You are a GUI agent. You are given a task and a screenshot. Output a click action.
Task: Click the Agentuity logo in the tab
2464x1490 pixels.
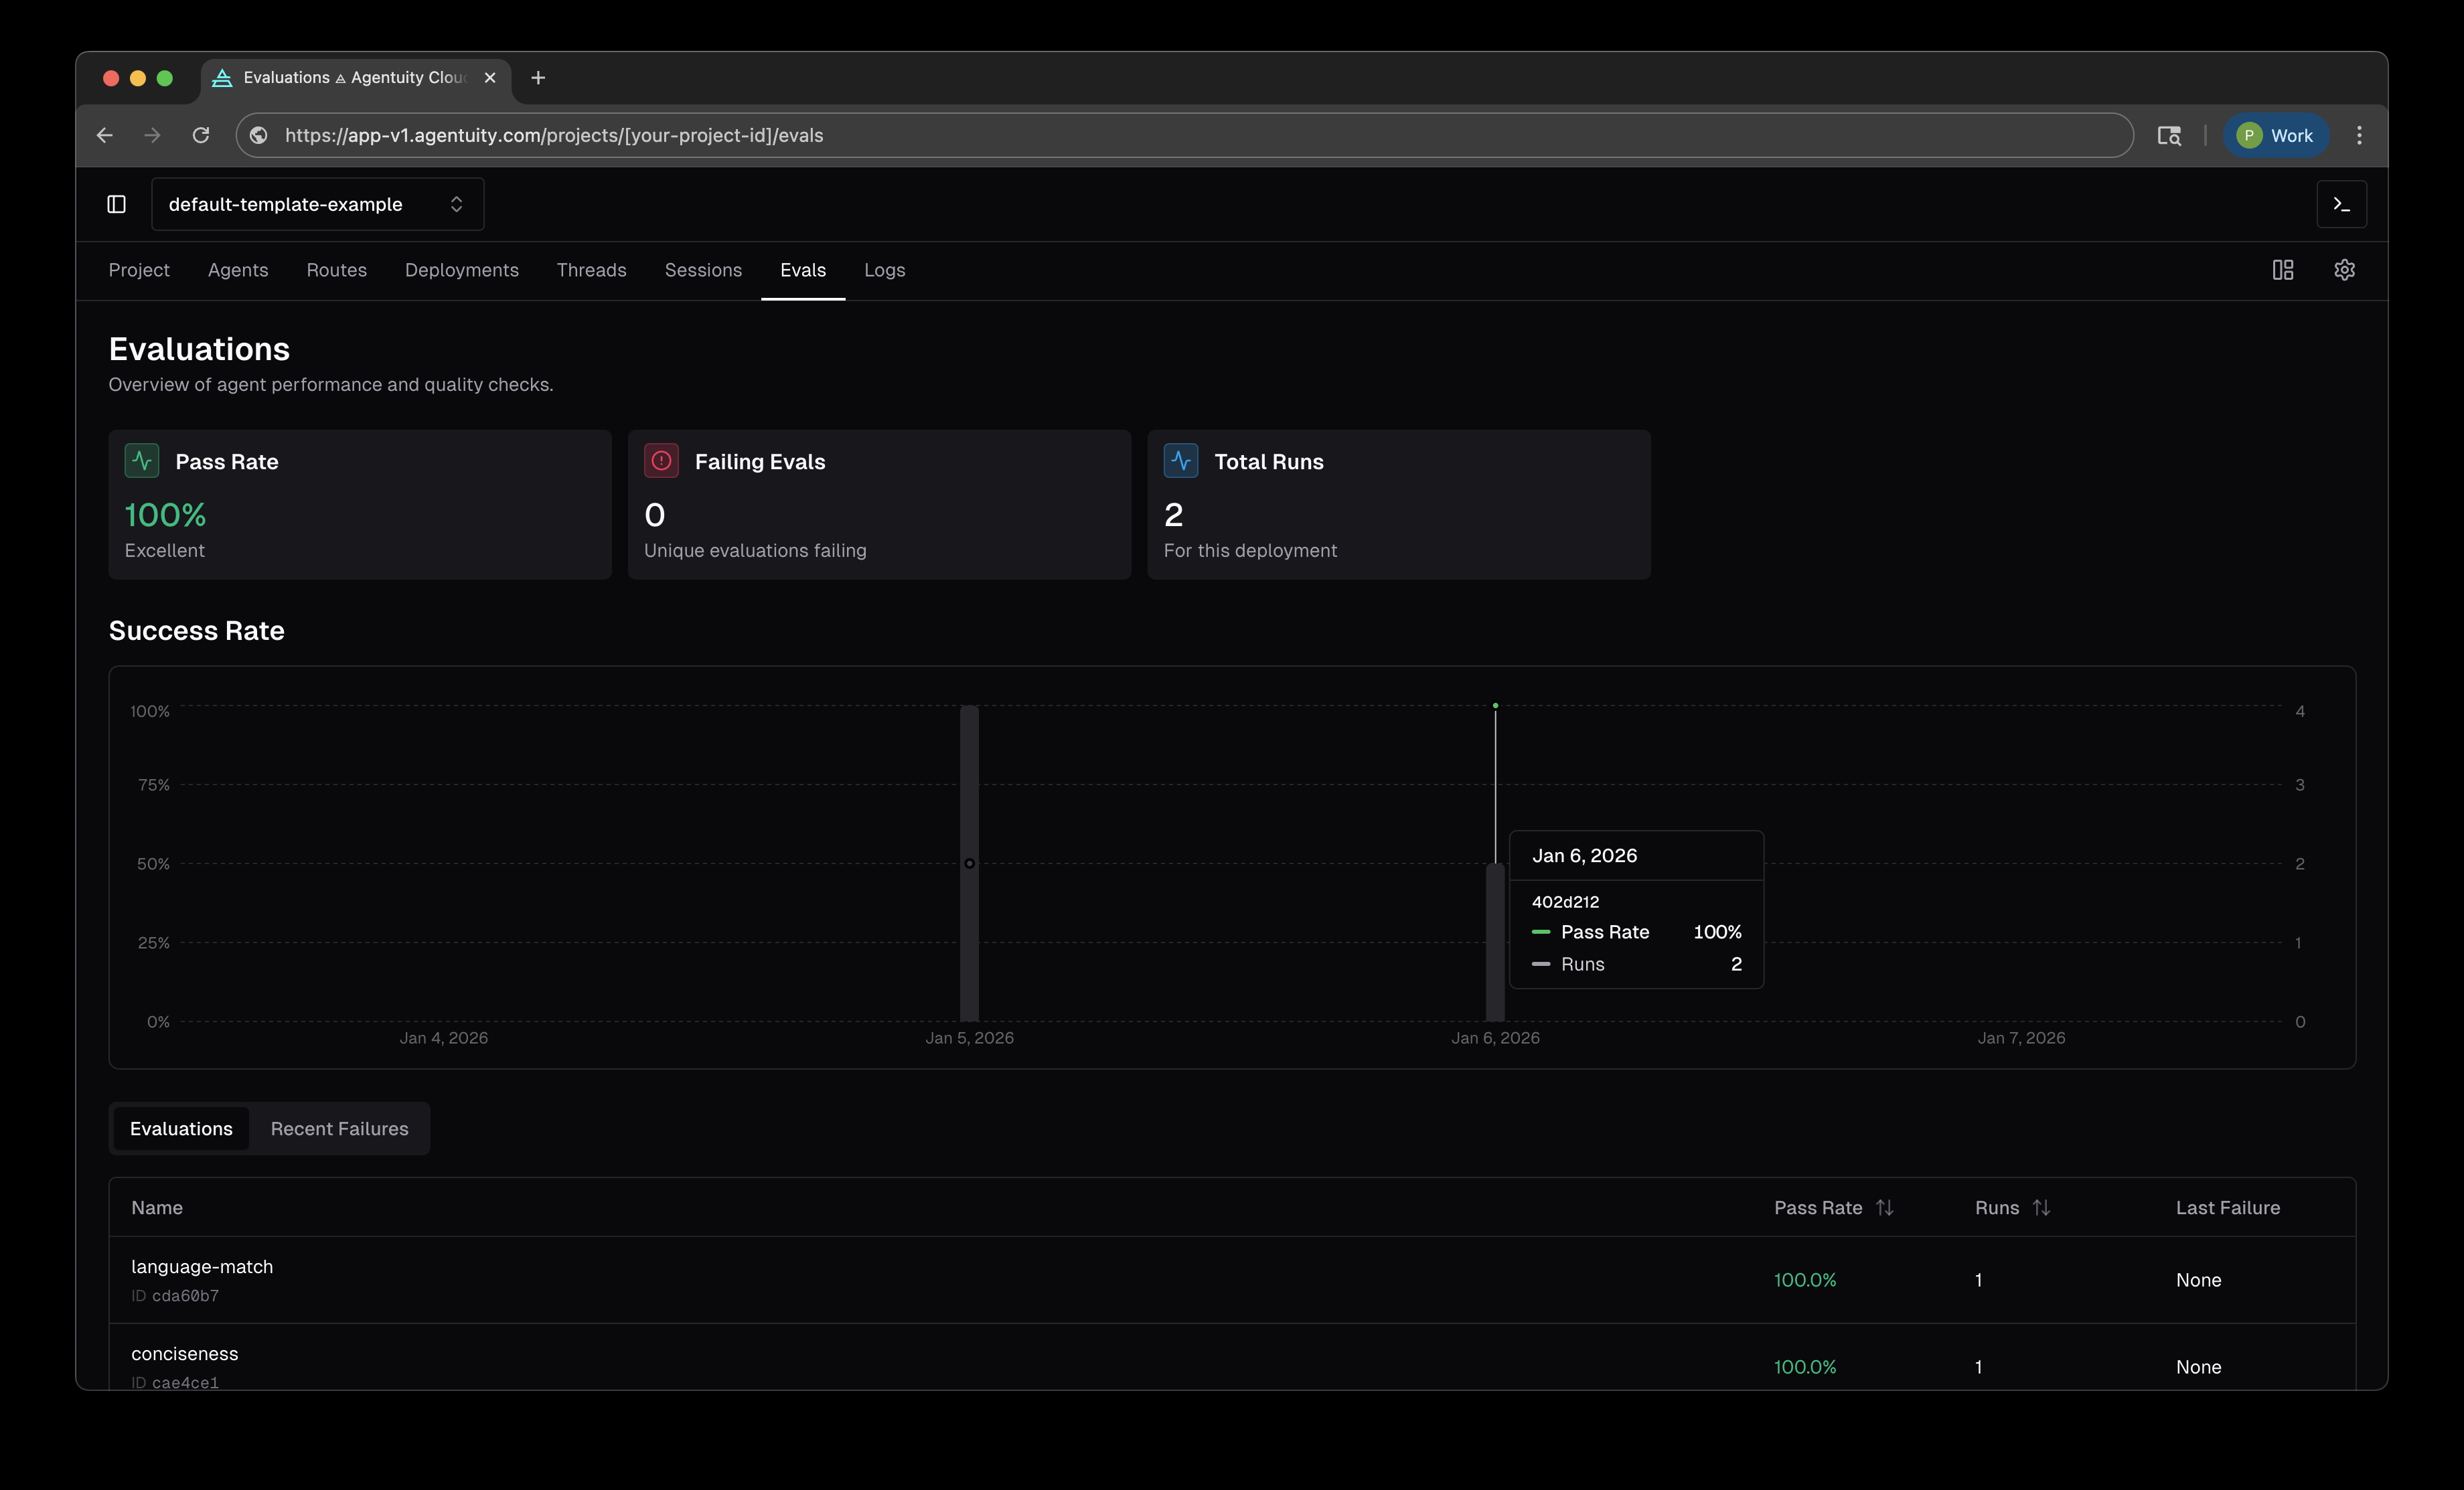[221, 77]
